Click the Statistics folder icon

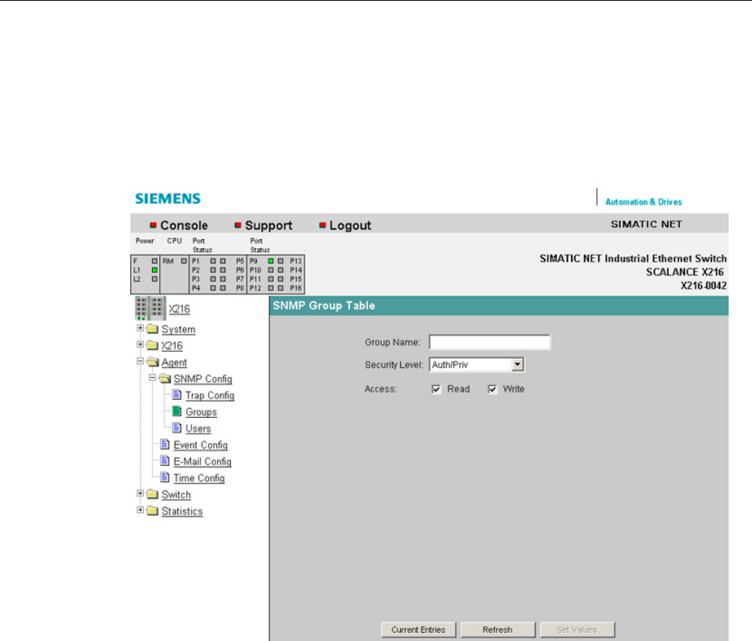tap(152, 511)
